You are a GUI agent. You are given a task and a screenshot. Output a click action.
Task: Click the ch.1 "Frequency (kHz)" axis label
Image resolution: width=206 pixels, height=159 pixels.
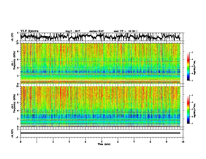click(14, 61)
